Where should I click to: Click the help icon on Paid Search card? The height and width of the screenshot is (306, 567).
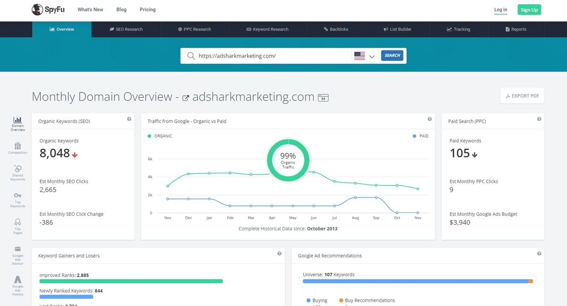click(x=539, y=119)
